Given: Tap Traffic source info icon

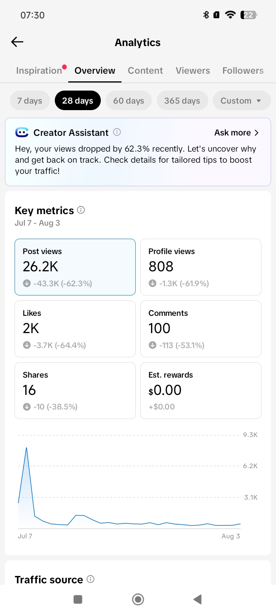Looking at the screenshot, I should pos(90,579).
